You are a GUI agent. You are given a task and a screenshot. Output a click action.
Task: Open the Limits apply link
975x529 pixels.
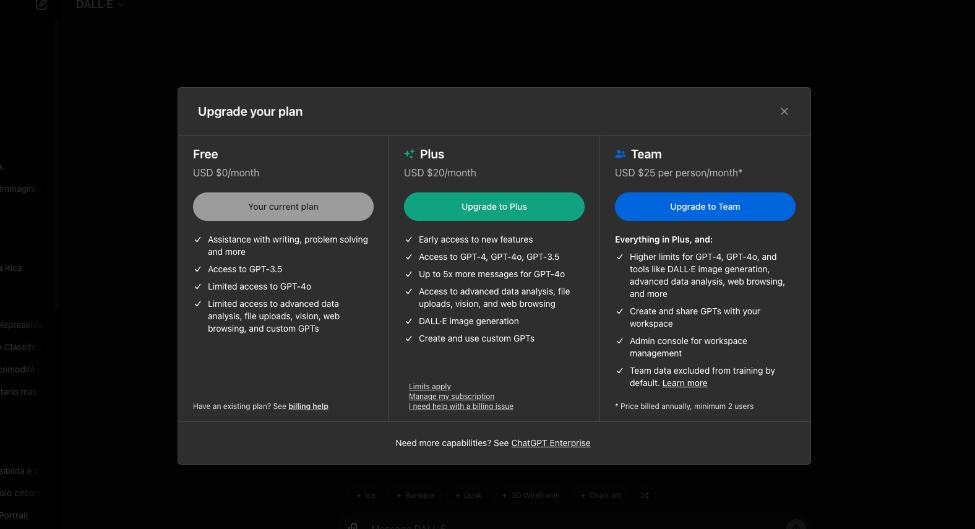pos(430,387)
